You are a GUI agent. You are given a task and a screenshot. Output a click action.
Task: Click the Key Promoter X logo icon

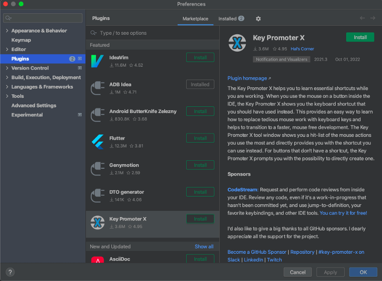97,222
